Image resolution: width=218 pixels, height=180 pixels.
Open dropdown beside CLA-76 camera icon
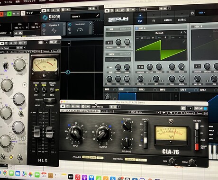pos(190,108)
